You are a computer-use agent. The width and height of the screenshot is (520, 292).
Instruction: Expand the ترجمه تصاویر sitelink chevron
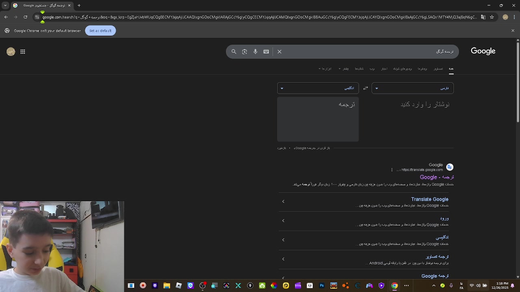pyautogui.click(x=283, y=259)
